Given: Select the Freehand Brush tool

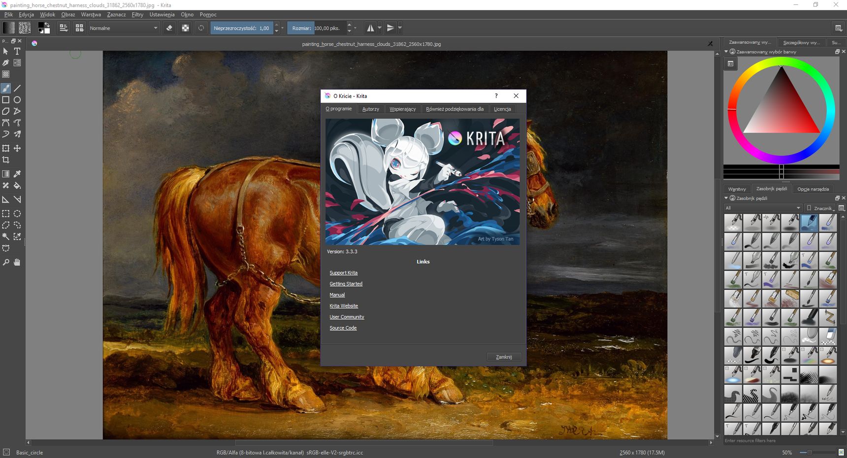Looking at the screenshot, I should (x=6, y=88).
